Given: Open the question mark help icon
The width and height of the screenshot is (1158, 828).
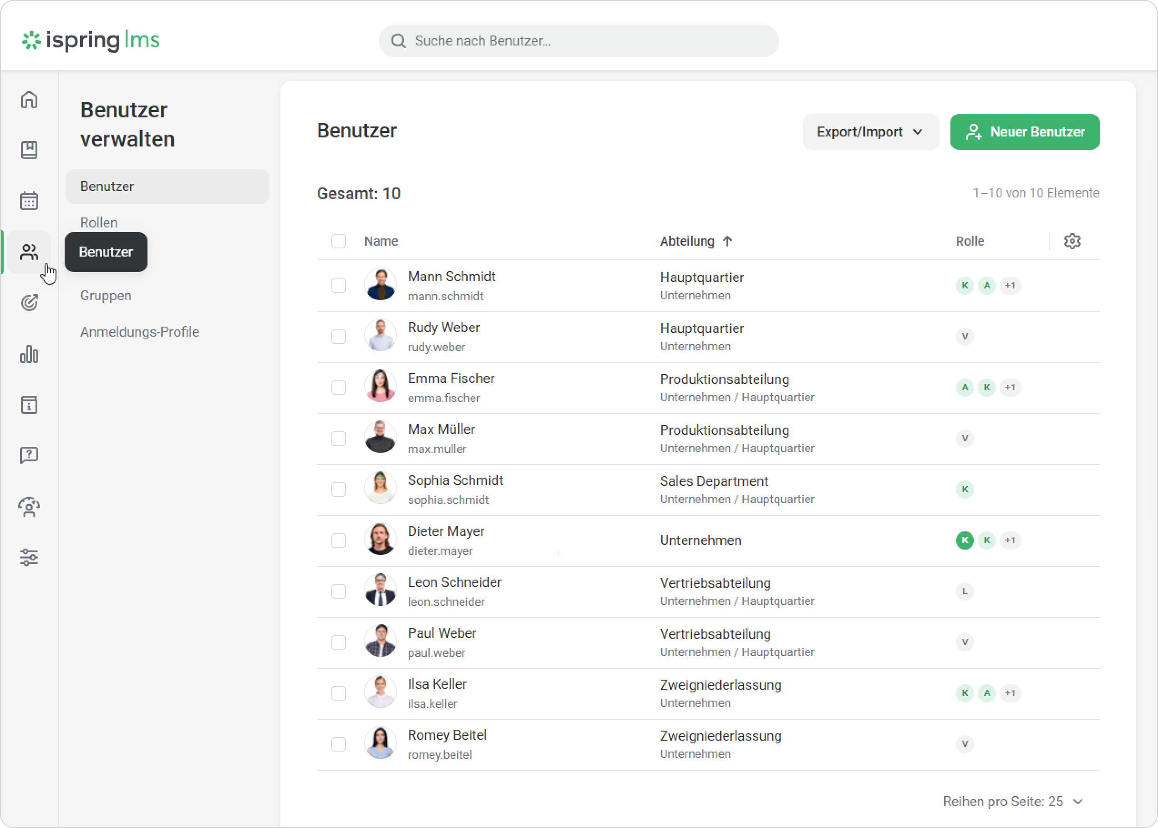Looking at the screenshot, I should click(x=29, y=455).
